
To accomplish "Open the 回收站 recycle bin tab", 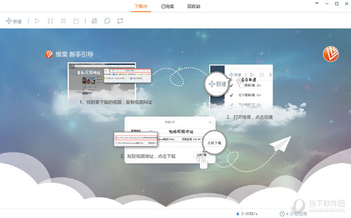I will tap(194, 6).
